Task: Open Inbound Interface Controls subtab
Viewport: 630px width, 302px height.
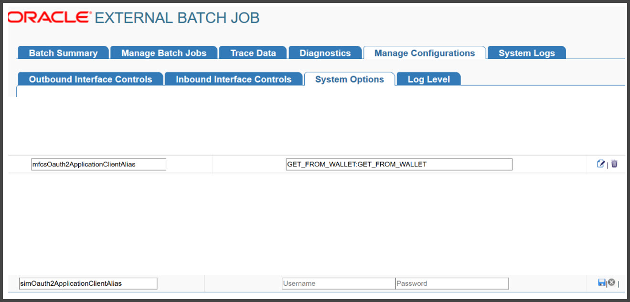Action: tap(234, 79)
